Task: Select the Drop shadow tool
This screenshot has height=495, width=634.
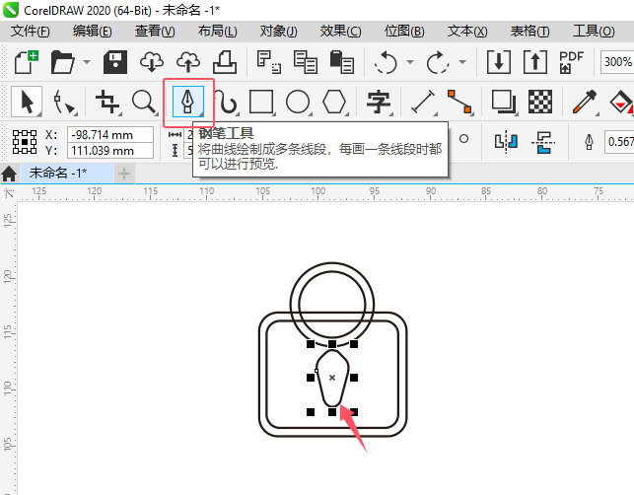Action: [504, 102]
